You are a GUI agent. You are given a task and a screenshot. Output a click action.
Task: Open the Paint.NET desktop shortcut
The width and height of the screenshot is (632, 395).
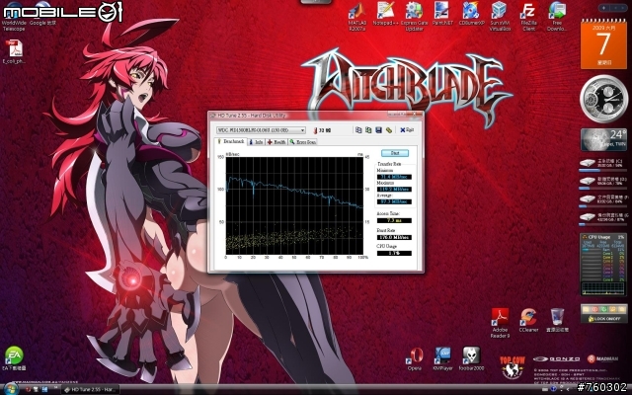442,14
